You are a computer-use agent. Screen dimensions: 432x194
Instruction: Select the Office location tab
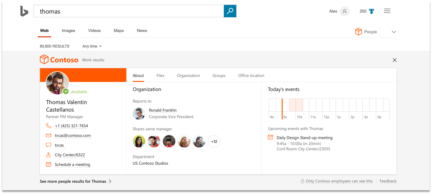click(251, 76)
